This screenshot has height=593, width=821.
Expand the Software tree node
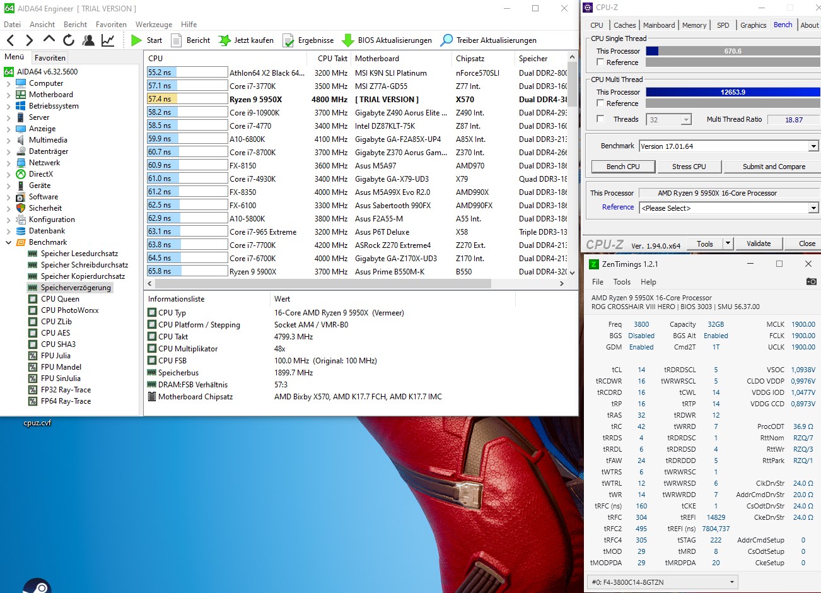pyautogui.click(x=8, y=197)
